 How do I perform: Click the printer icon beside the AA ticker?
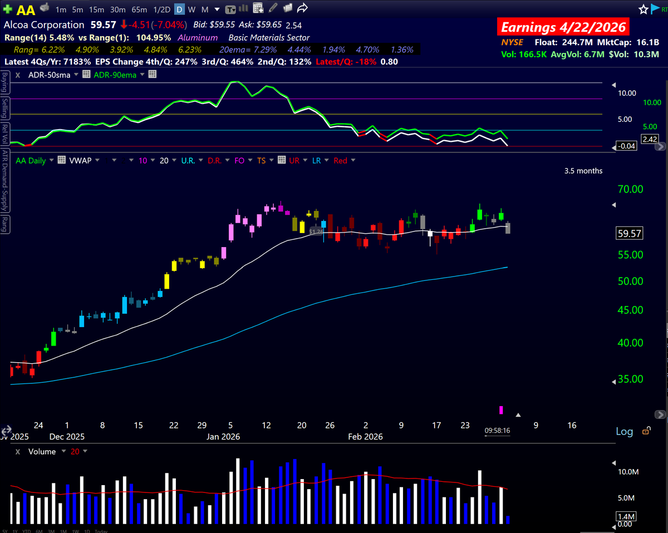45,8
